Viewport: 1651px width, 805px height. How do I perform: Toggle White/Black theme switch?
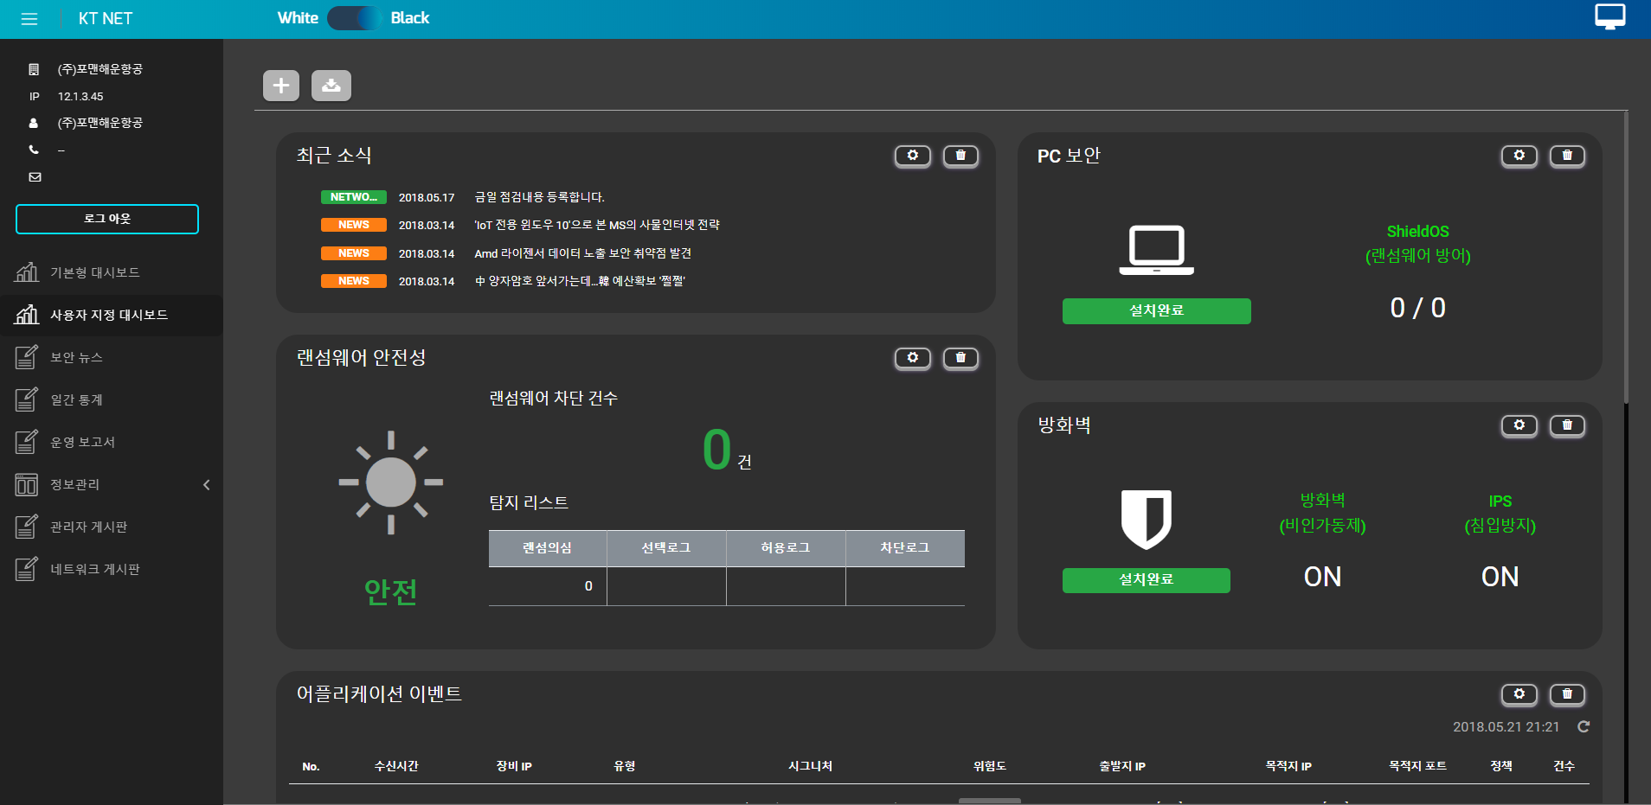[354, 18]
